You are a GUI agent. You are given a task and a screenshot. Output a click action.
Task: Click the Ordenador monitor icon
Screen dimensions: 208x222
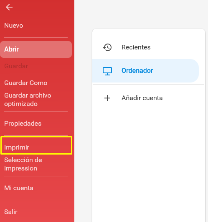pyautogui.click(x=107, y=71)
